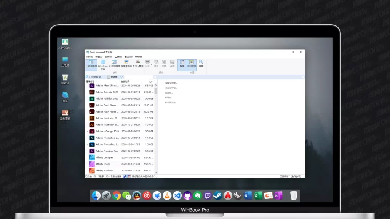Viewport: 390px width, 219px height.
Task: Click the filter funnel icon
Action: (x=122, y=77)
